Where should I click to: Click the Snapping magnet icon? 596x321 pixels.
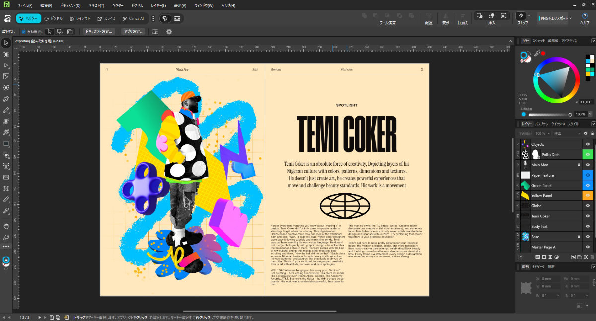click(521, 16)
